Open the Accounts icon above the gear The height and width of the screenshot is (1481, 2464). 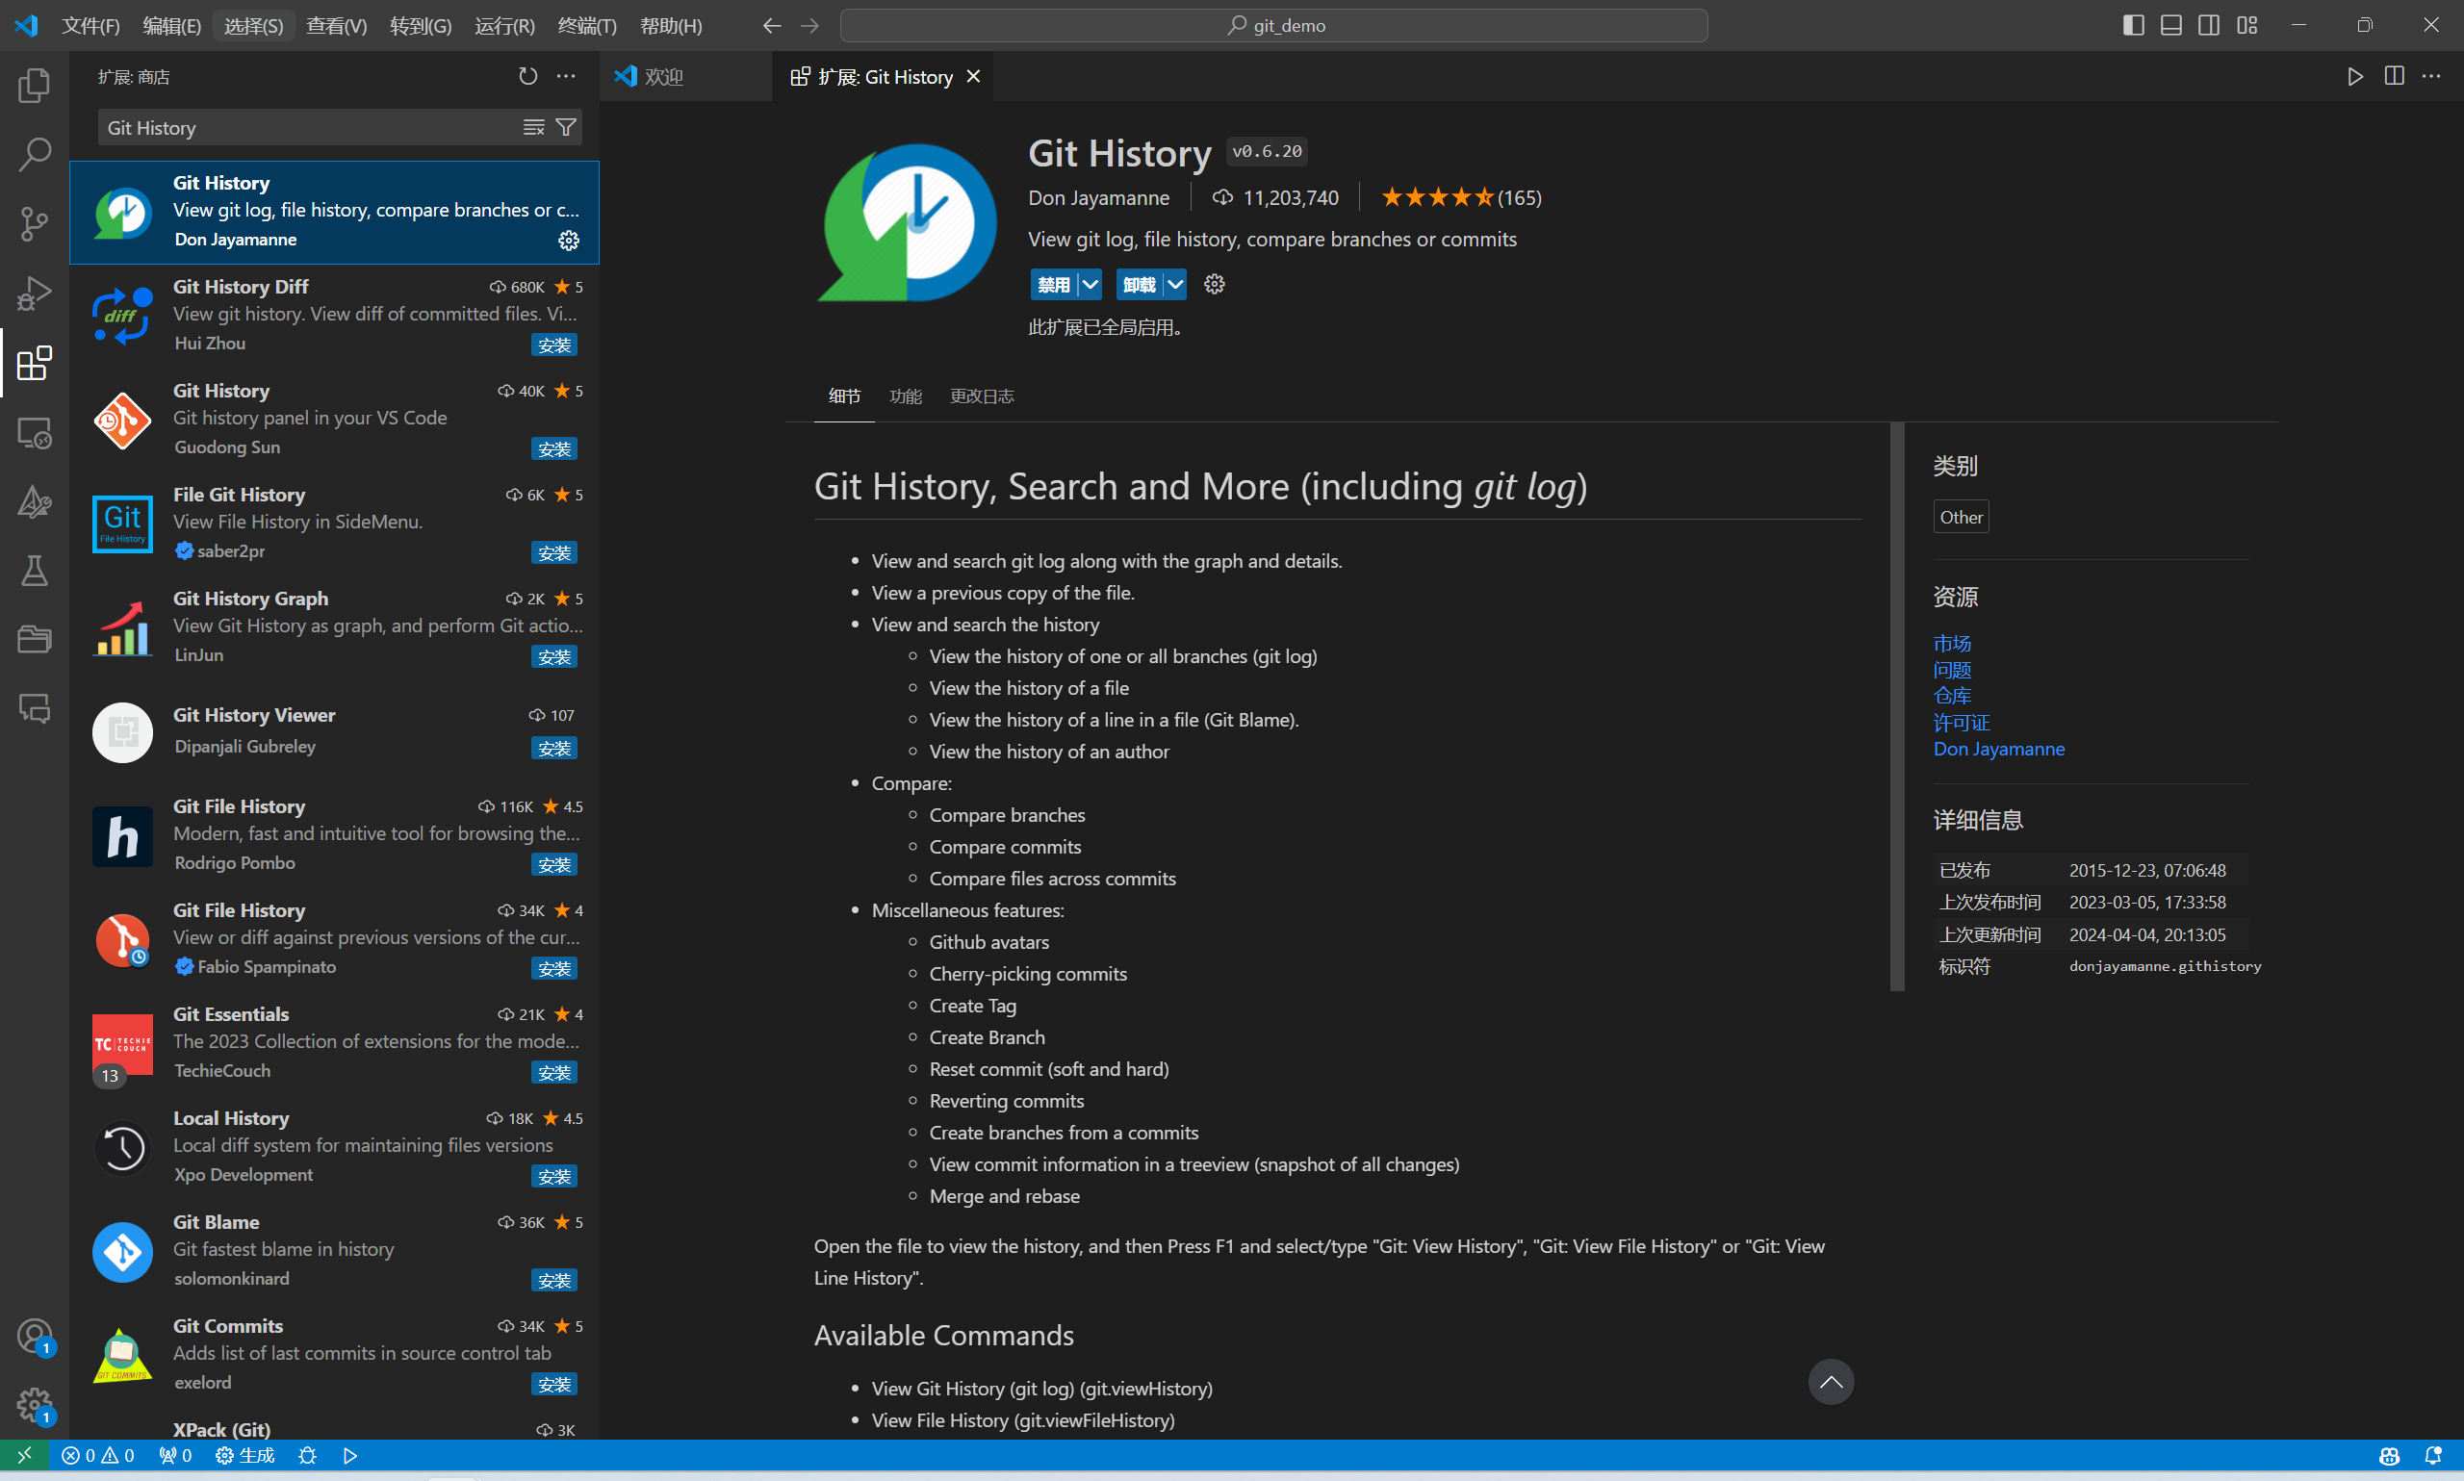pyautogui.click(x=34, y=1335)
